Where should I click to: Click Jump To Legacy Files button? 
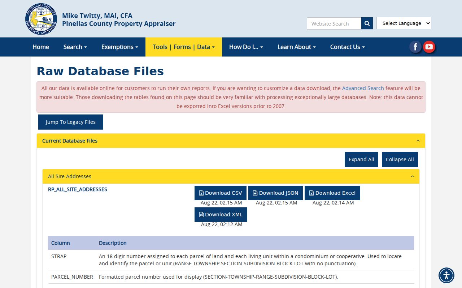[x=71, y=122]
